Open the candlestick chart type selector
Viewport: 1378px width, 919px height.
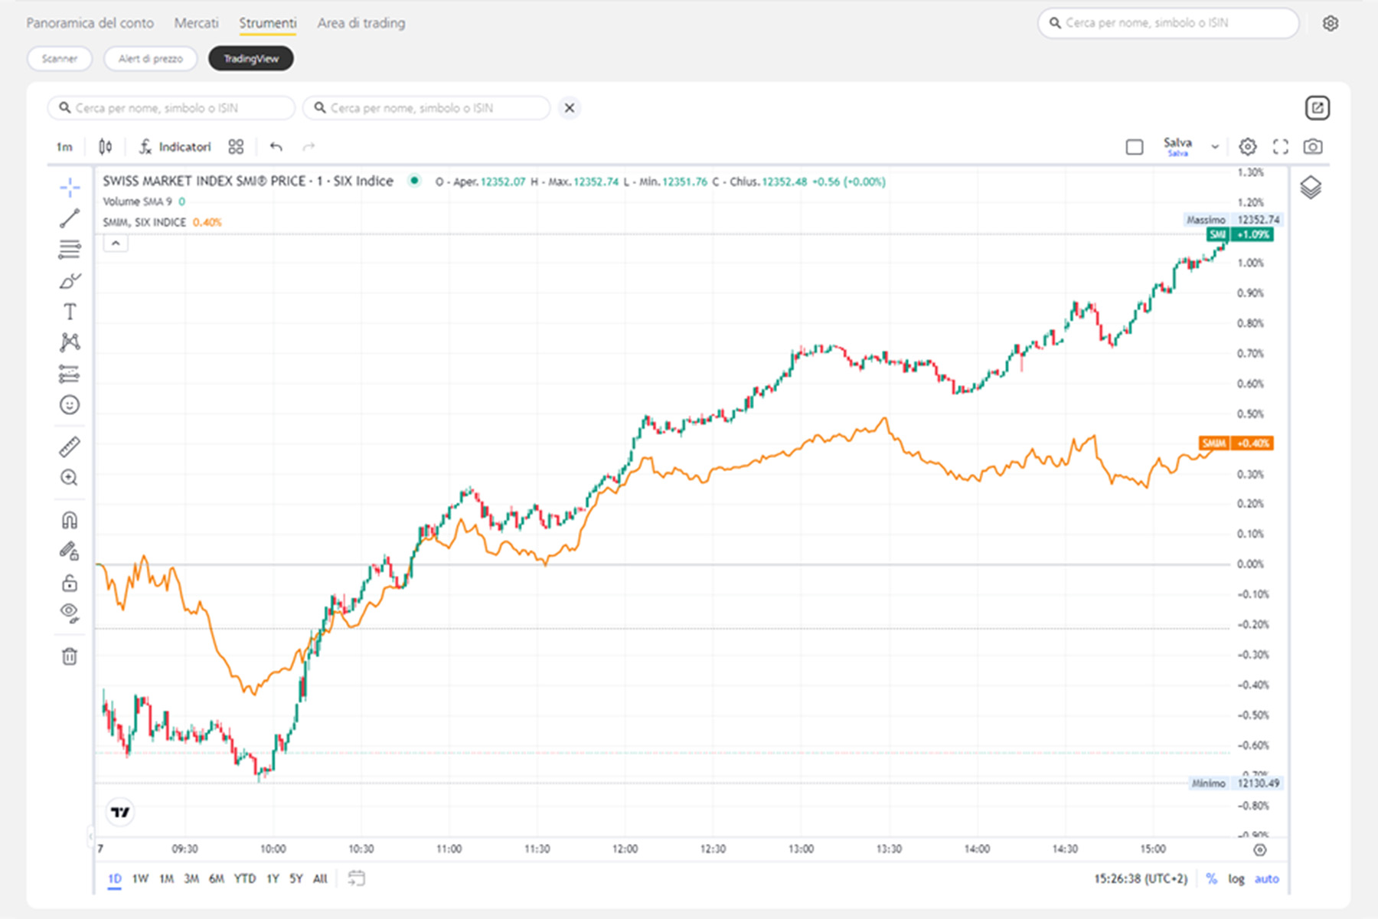coord(106,146)
